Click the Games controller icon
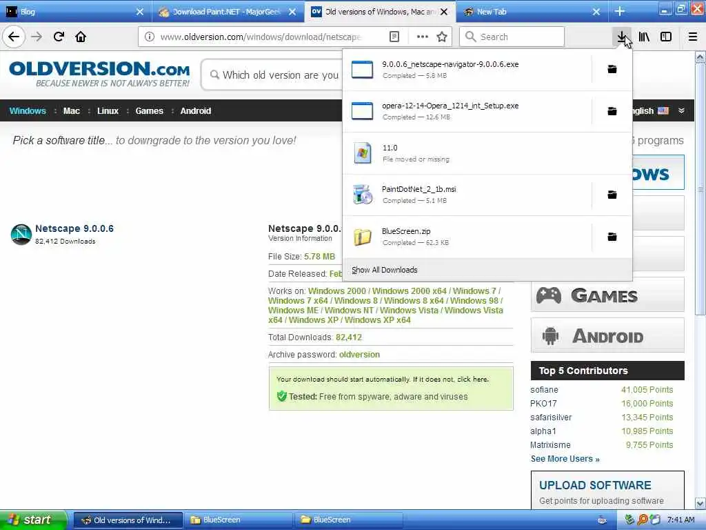 point(548,295)
